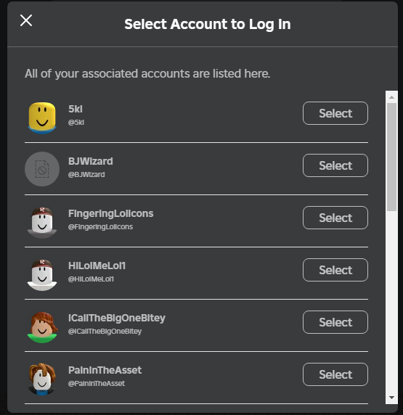
Task: Click the associated accounts description text
Action: (147, 73)
